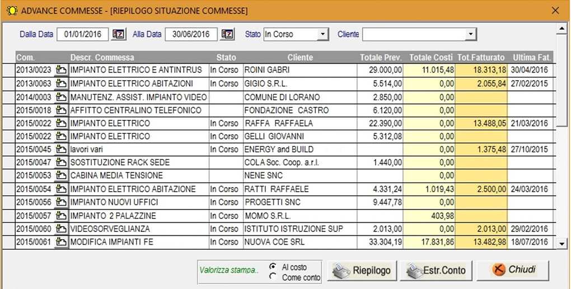Open the calendar picker next to Alla Data
The image size is (571, 289).
coord(227,34)
